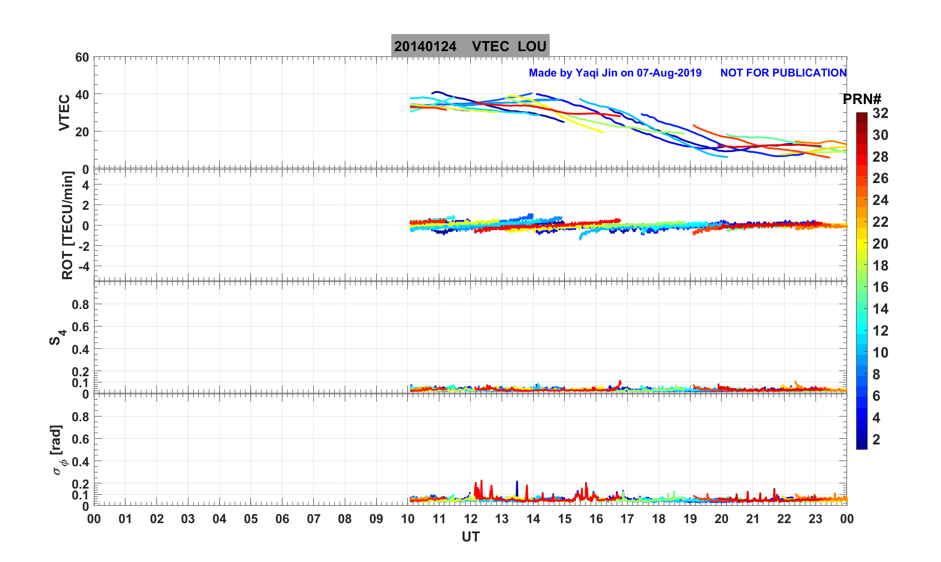Image resolution: width=941 pixels, height=562 pixels.
Task: Click the PRN# colorbar label
Action: pos(861,99)
